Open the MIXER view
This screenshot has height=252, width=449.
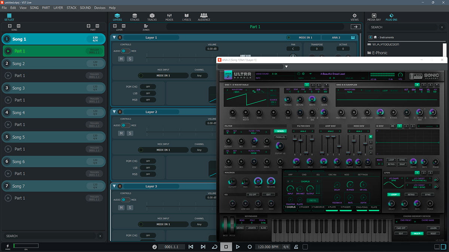click(x=169, y=17)
